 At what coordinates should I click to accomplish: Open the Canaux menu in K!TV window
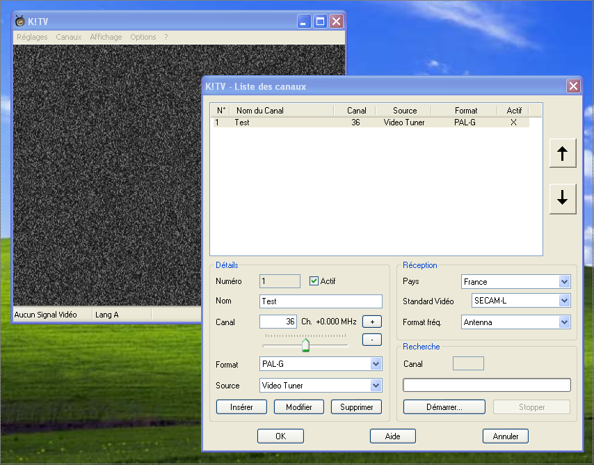[x=69, y=37]
